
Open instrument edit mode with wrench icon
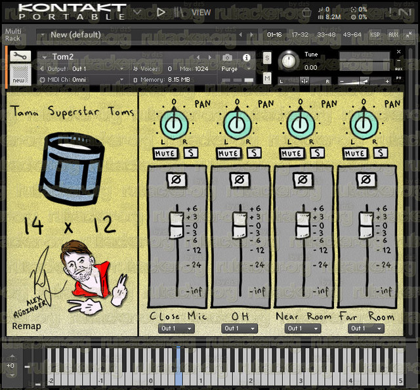20,56
